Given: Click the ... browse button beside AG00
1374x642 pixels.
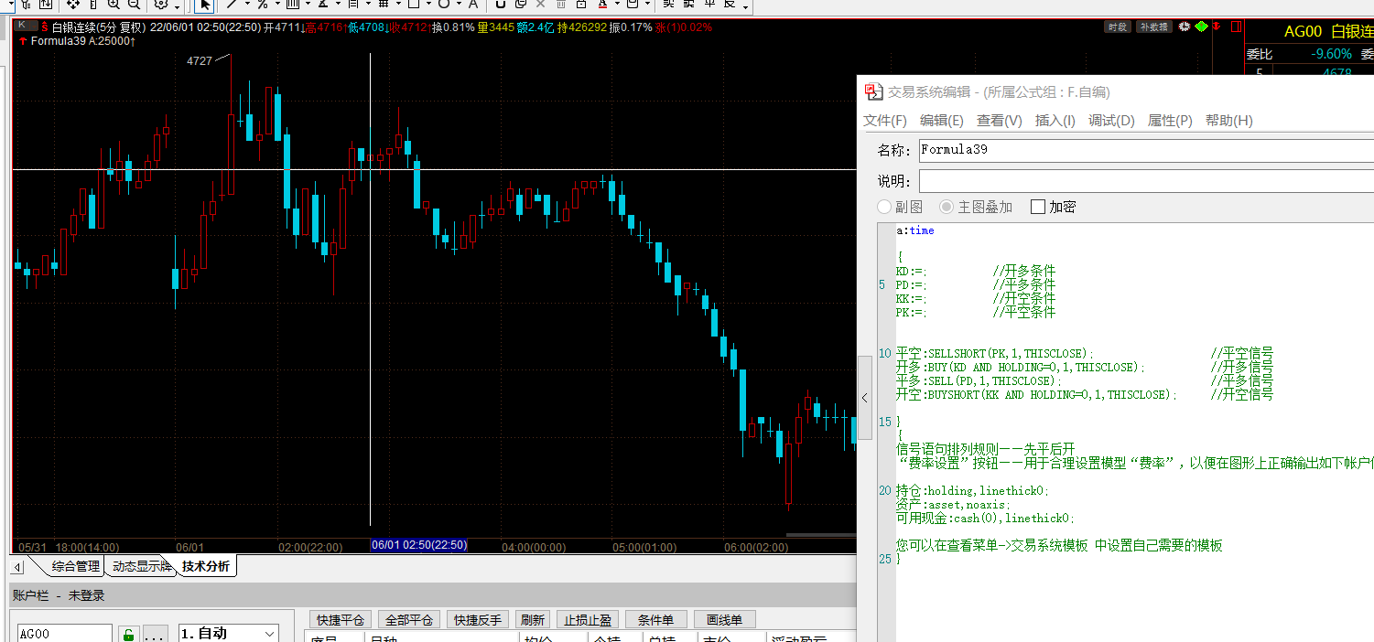Looking at the screenshot, I should (156, 635).
